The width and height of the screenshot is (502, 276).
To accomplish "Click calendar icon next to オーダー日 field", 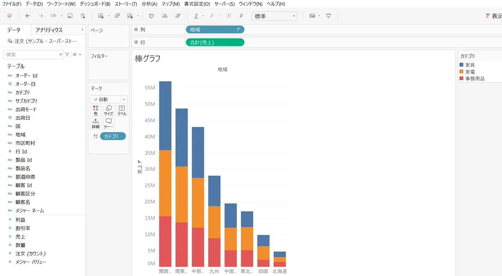I will [x=10, y=84].
